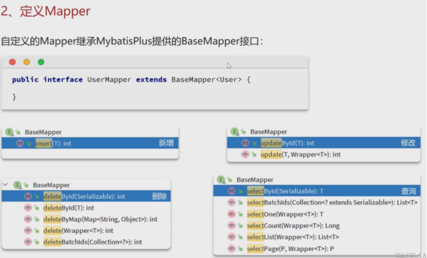
Task: Select selectBatchIds method row
Action: pos(317,202)
